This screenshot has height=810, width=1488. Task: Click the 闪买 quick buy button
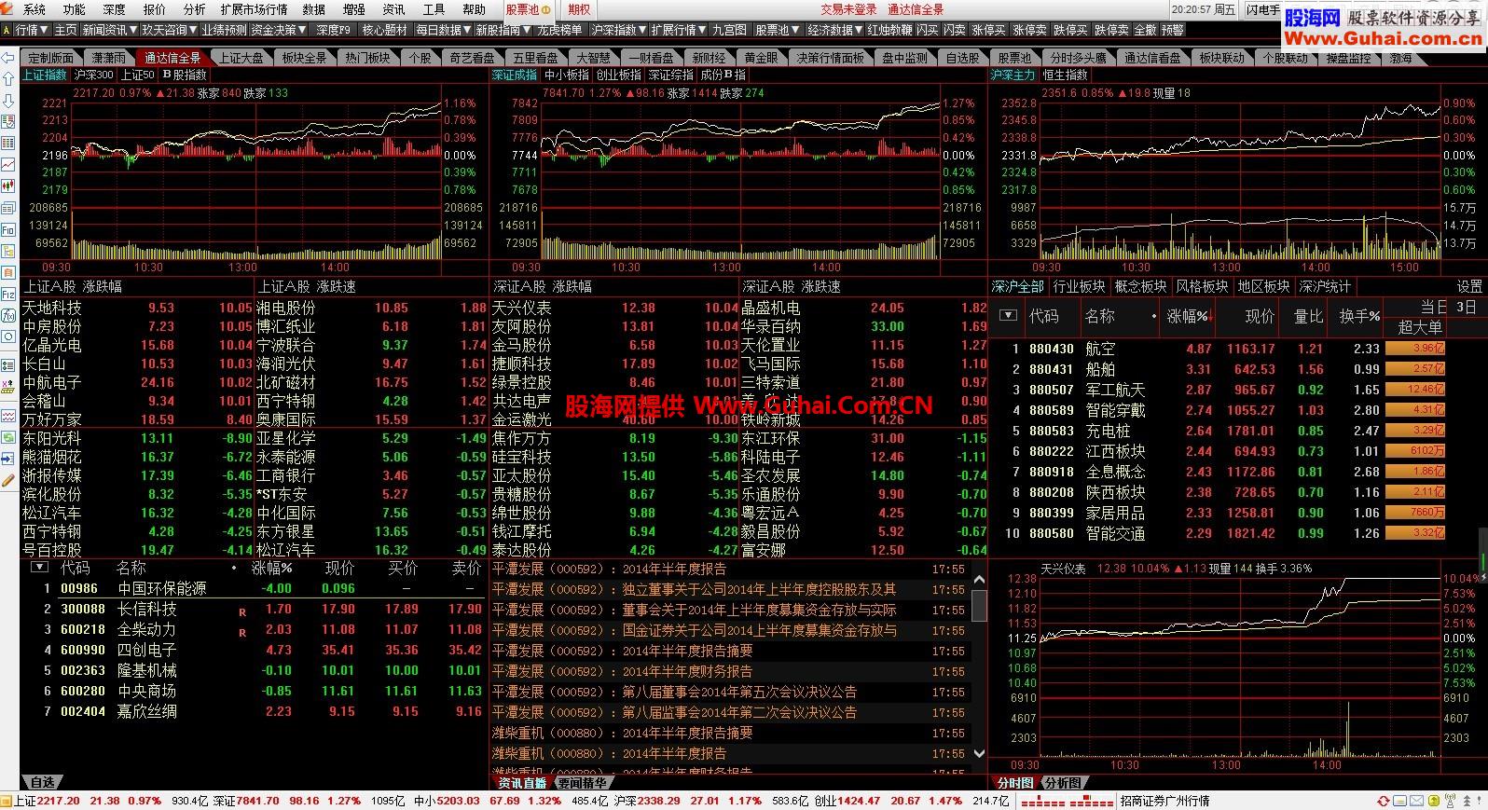927,30
